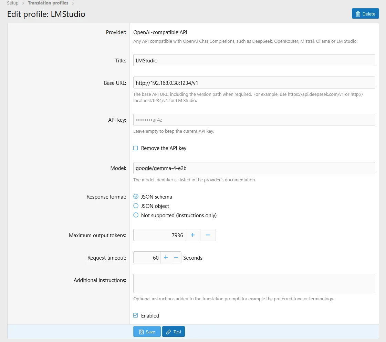
Task: Save the profile settings
Action: click(x=147, y=332)
